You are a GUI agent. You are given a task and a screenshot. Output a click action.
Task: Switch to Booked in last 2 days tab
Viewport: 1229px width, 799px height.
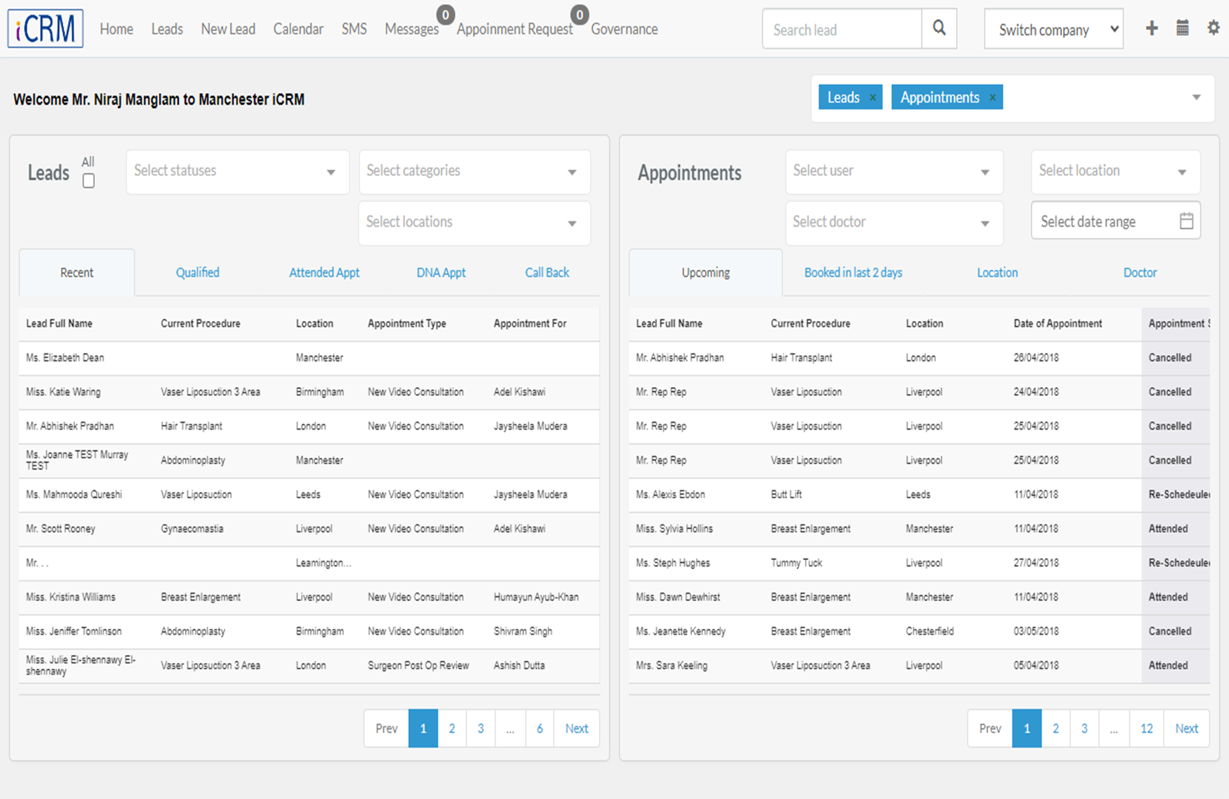pos(853,272)
